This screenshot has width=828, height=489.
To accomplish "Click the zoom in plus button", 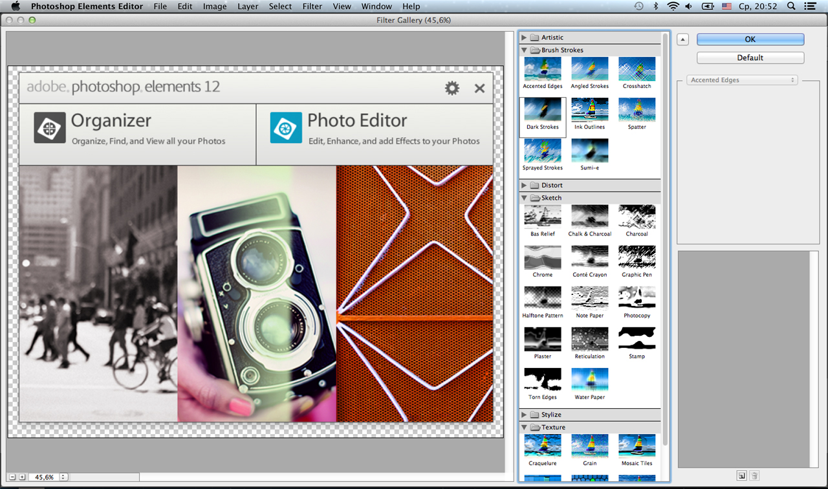I will click(x=22, y=477).
